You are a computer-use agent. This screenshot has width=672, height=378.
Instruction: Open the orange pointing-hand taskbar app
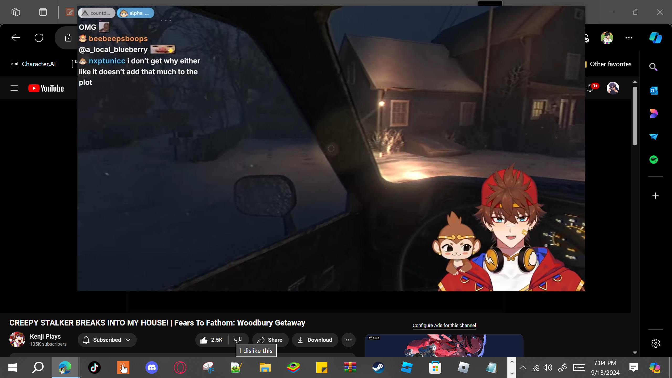pos(123,367)
